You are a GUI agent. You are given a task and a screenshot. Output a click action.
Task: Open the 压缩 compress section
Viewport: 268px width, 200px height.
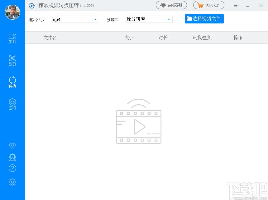coord(12,104)
